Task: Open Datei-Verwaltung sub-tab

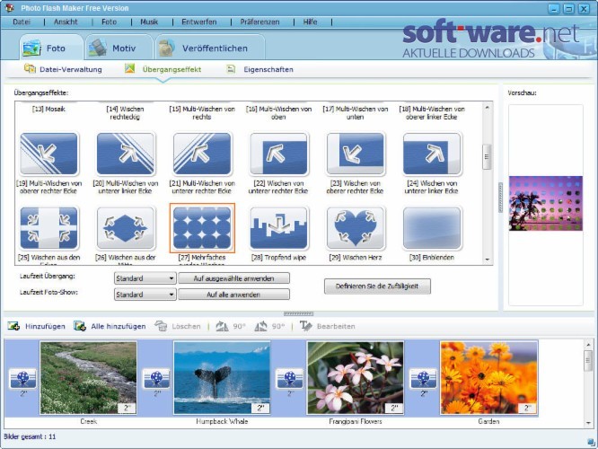Action: 63,69
